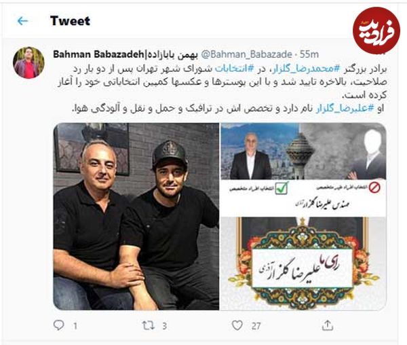The height and width of the screenshot is (345, 407).
Task: View the two men in black photo
Action: 136,216
